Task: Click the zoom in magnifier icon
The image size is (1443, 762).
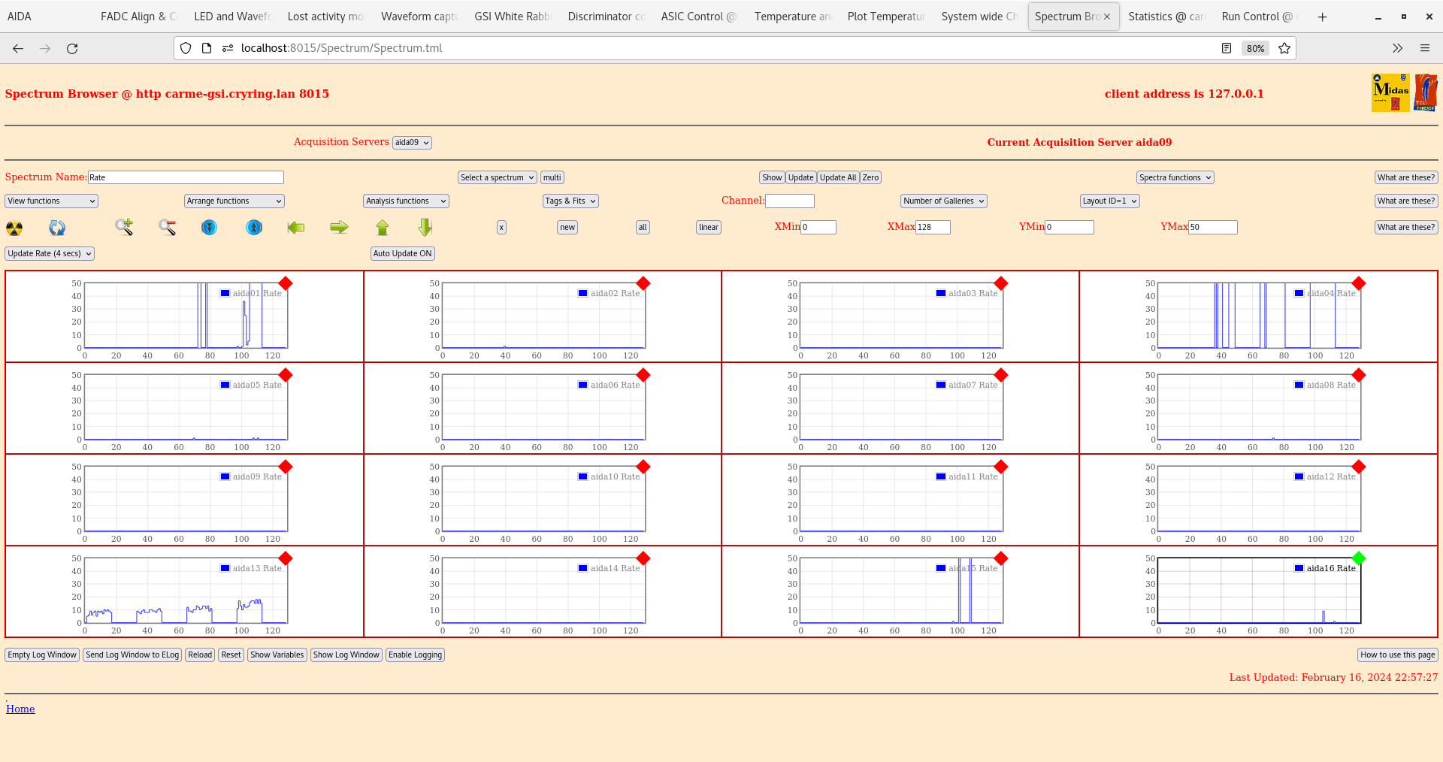Action: pos(124,227)
